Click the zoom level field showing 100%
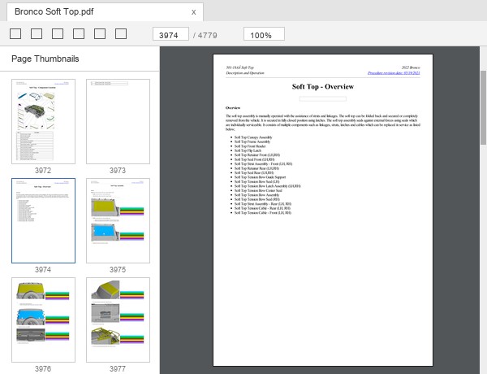The image size is (487, 374). [x=264, y=34]
